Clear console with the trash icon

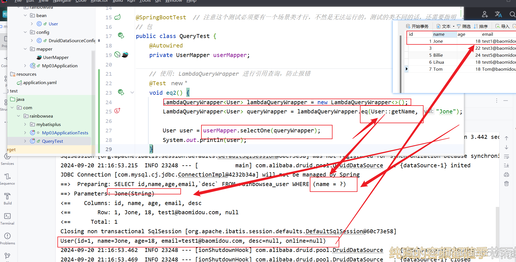click(506, 184)
